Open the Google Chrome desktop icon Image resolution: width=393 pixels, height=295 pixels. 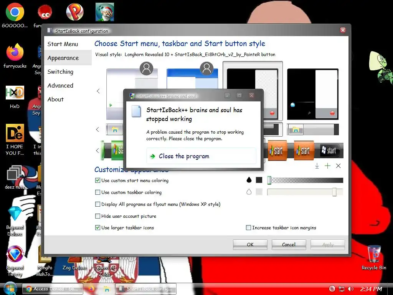[x=15, y=13]
